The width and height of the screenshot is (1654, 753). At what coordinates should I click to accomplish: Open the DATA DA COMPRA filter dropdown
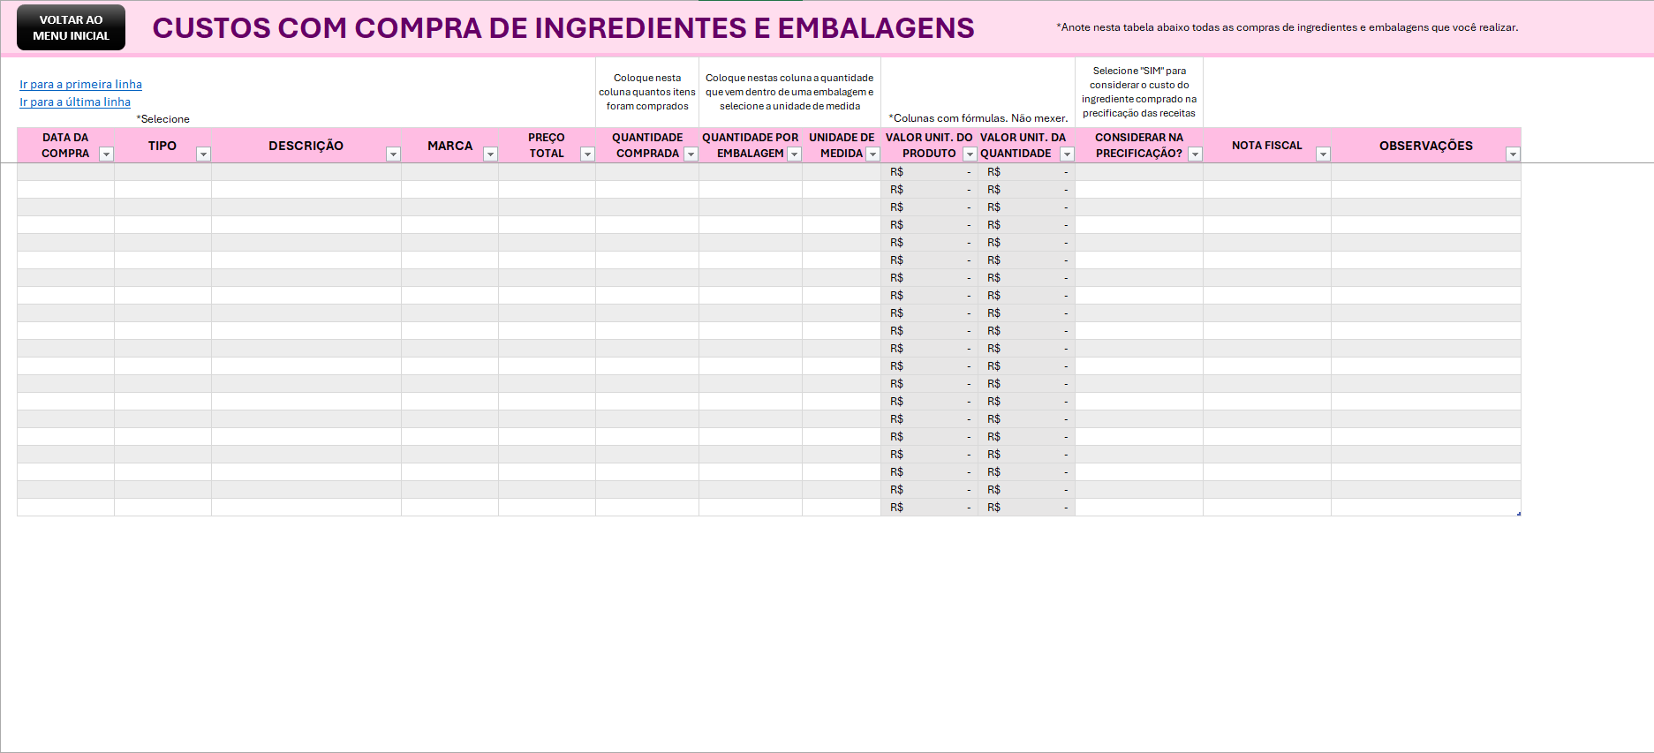(106, 154)
